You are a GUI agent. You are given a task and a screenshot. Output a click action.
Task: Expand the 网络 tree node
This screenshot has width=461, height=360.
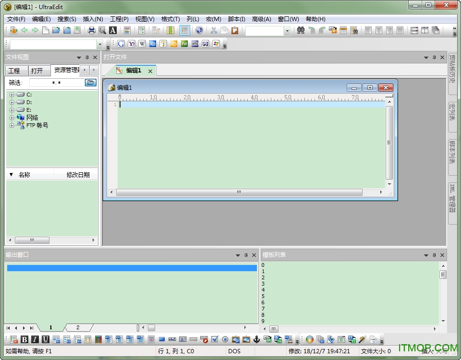pyautogui.click(x=12, y=118)
